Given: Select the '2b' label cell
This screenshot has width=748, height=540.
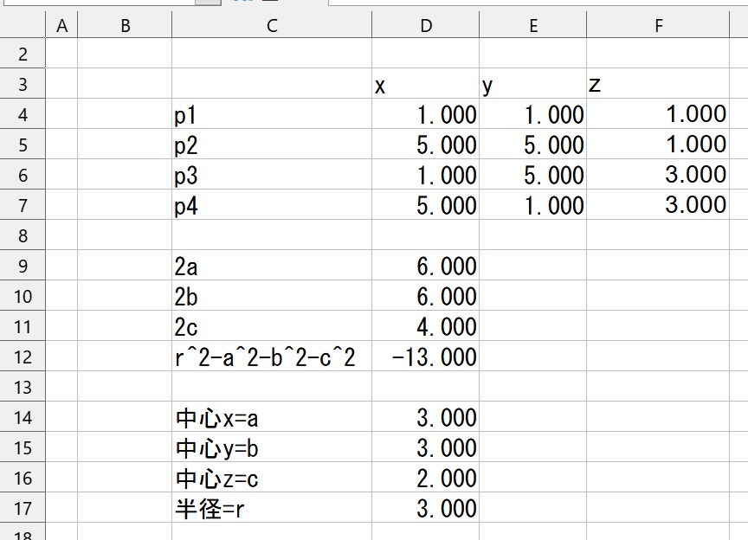Looking at the screenshot, I should coord(272,296).
